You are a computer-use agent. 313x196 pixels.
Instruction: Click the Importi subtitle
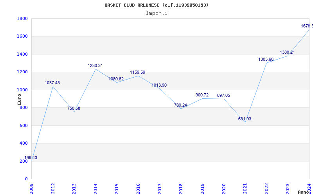(156, 13)
